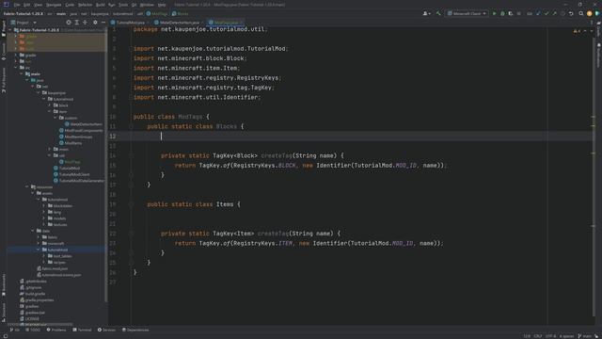Click the Git update project arrow icon

point(538,13)
